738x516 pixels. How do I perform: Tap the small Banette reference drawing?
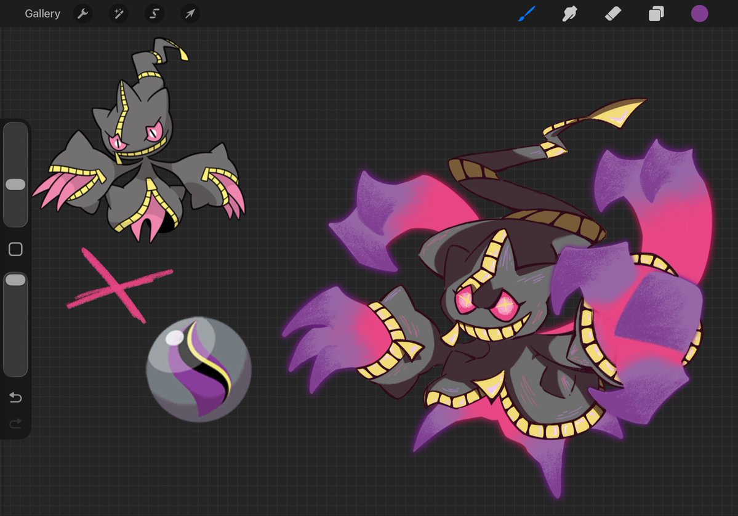coord(139,140)
